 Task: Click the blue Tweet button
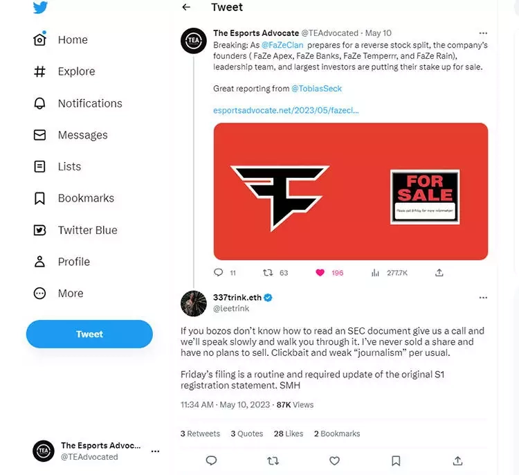(89, 334)
